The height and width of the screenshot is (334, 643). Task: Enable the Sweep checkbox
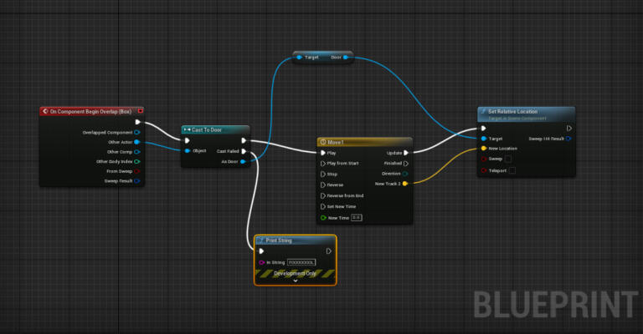508,158
